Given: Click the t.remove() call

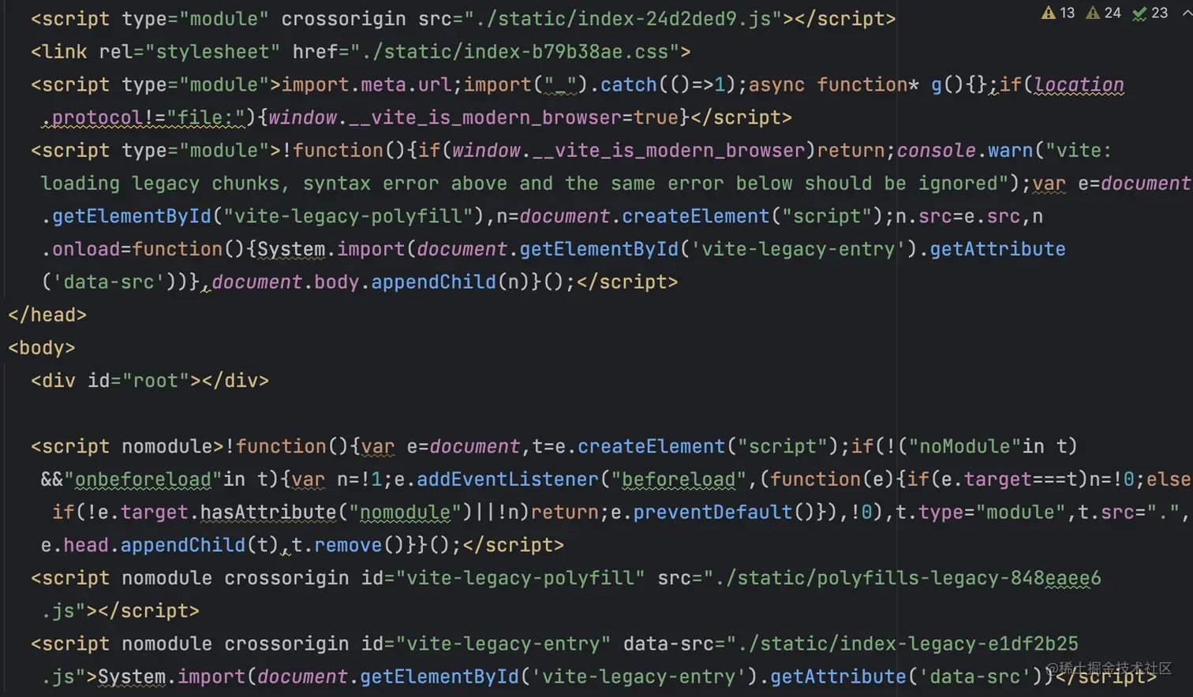Looking at the screenshot, I should 348,545.
